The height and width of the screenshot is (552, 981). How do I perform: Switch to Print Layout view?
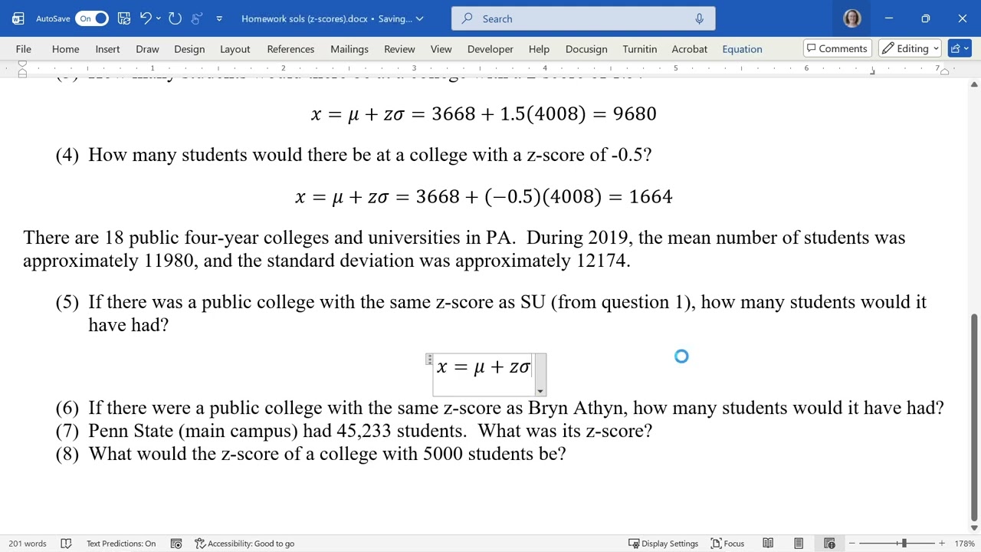point(799,544)
